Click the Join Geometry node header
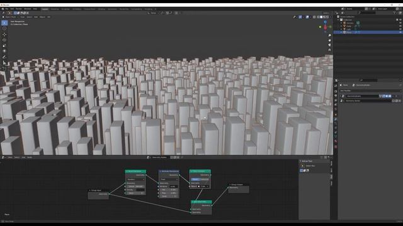This screenshot has height=226, width=403. click(201, 202)
